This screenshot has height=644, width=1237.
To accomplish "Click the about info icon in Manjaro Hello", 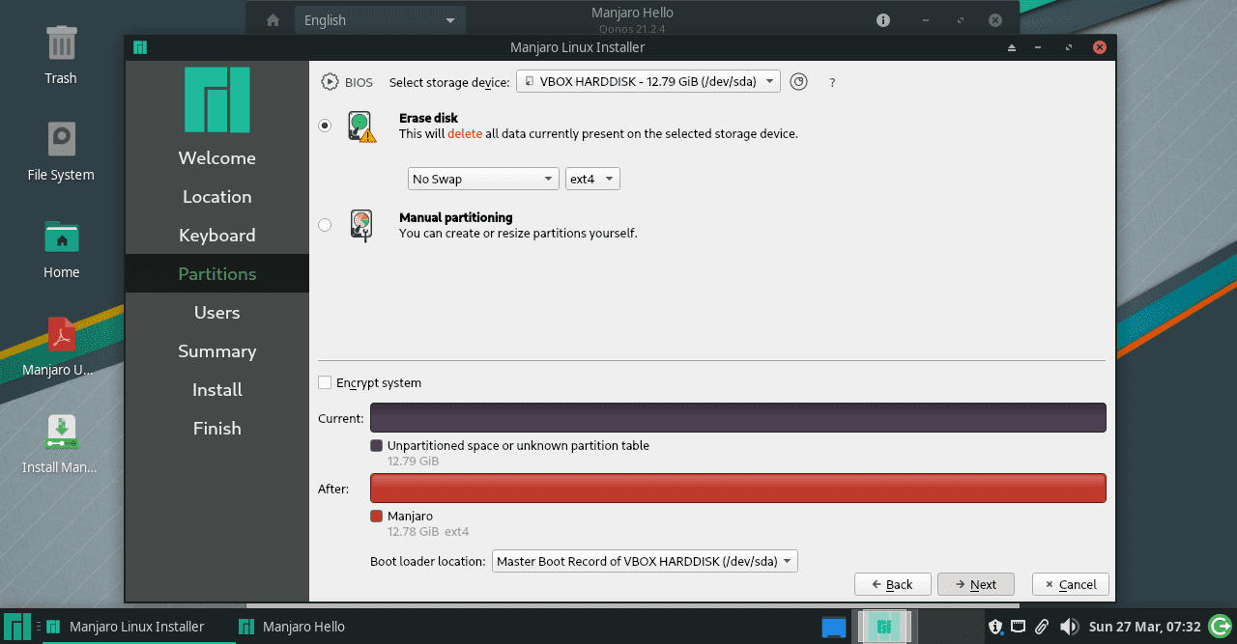I will click(882, 20).
